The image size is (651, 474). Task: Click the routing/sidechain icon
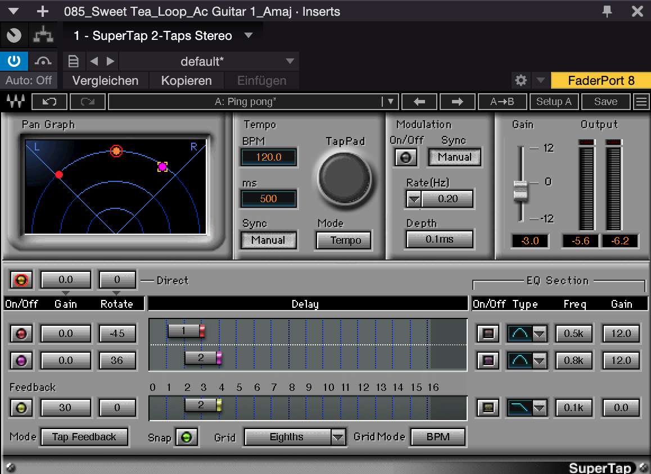[x=43, y=35]
